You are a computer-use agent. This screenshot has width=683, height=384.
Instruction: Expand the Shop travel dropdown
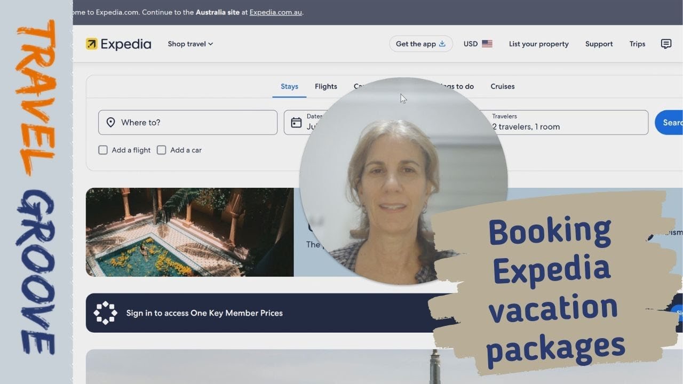click(190, 44)
